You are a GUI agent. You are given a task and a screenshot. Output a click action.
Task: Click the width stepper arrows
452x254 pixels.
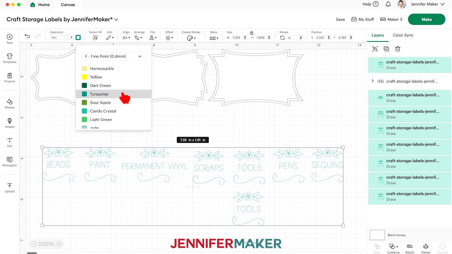[245, 38]
